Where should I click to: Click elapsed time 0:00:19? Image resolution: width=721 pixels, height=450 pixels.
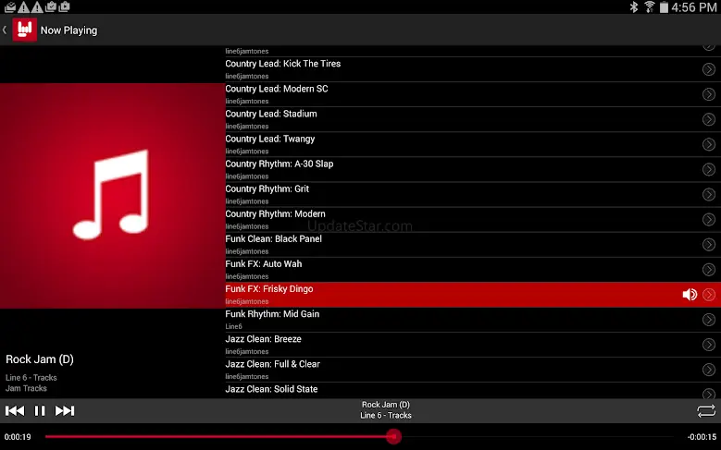(18, 437)
